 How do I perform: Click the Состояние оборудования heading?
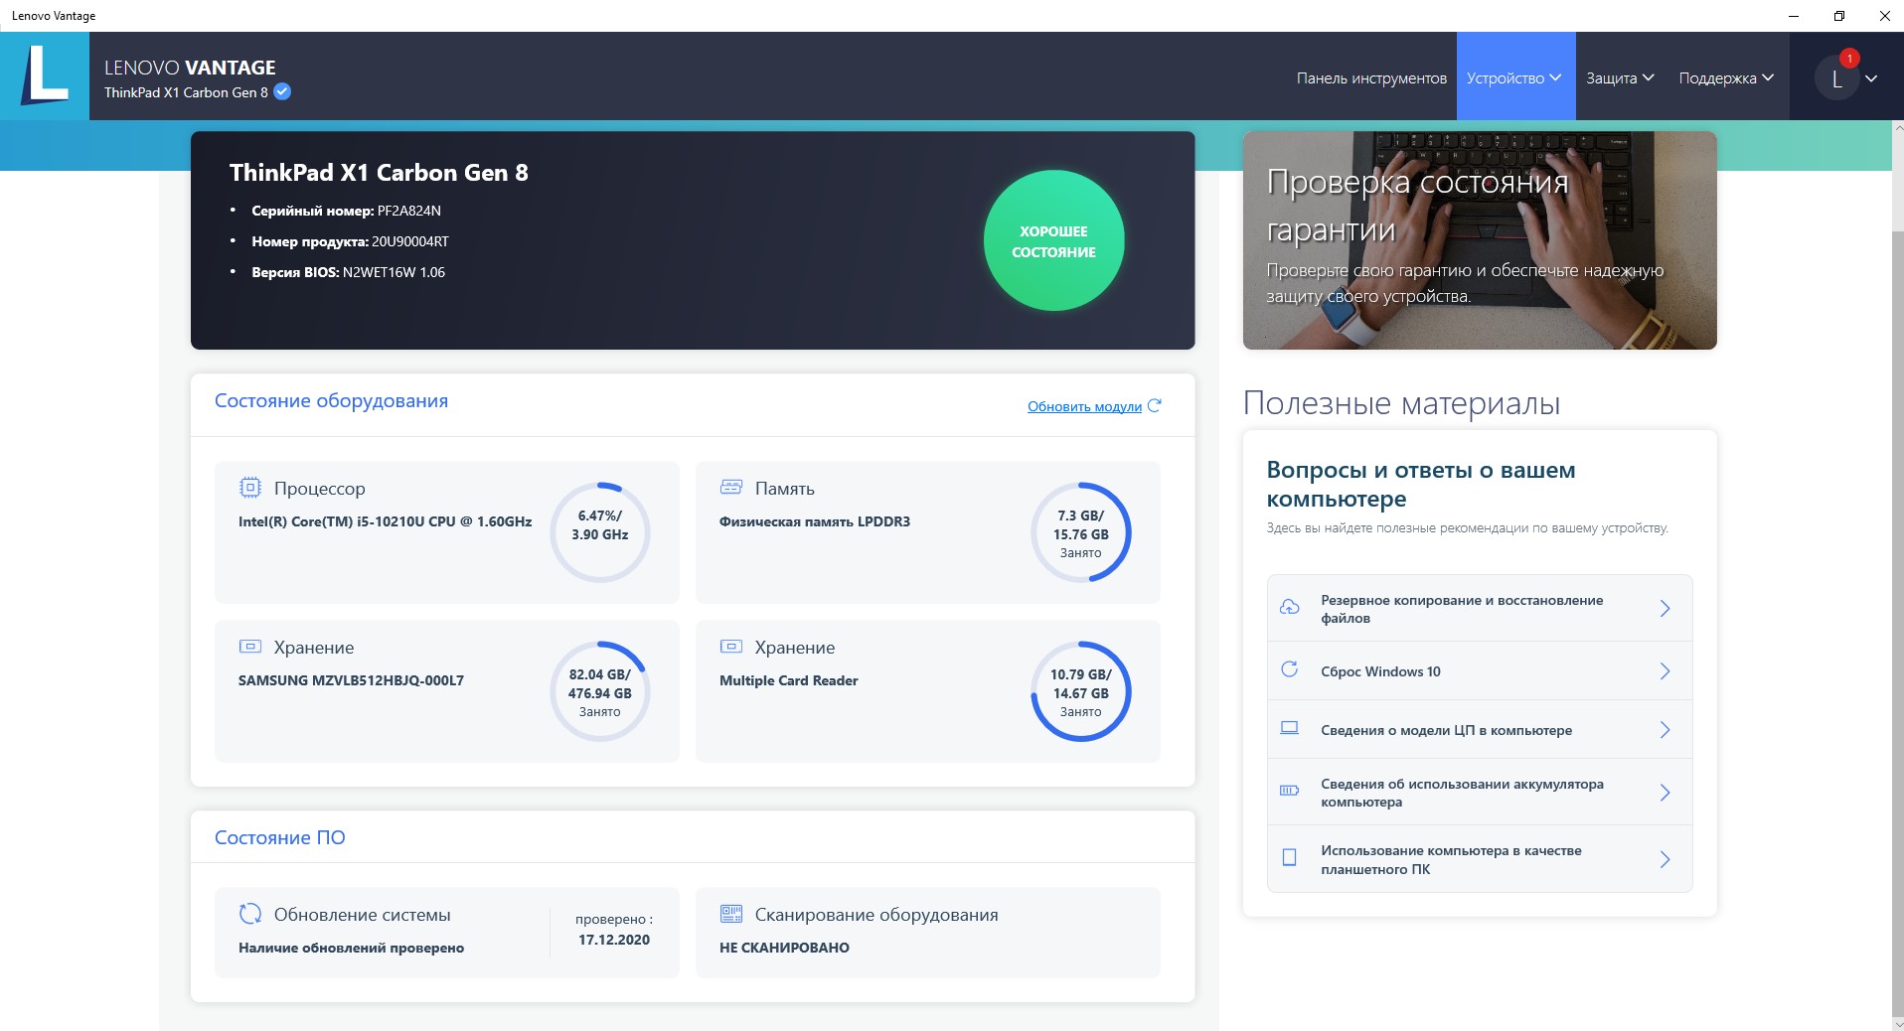tap(331, 401)
